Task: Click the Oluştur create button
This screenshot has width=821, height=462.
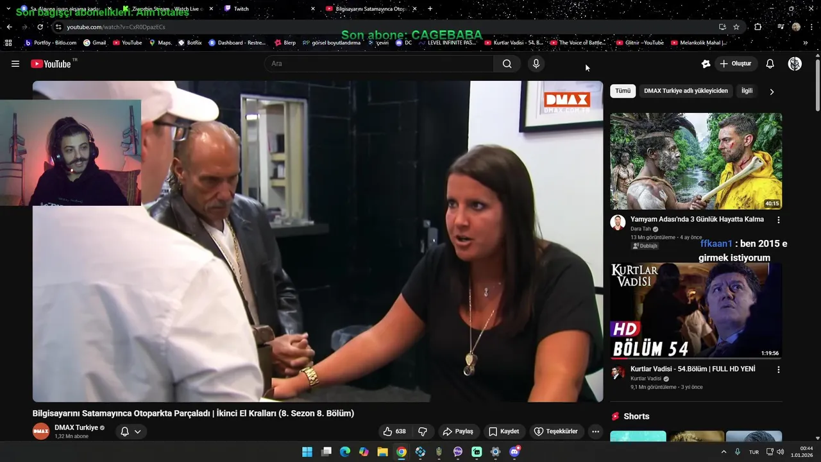Action: coord(736,64)
